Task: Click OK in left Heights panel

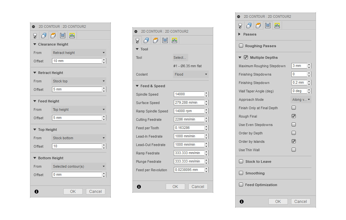Action: [73, 191]
